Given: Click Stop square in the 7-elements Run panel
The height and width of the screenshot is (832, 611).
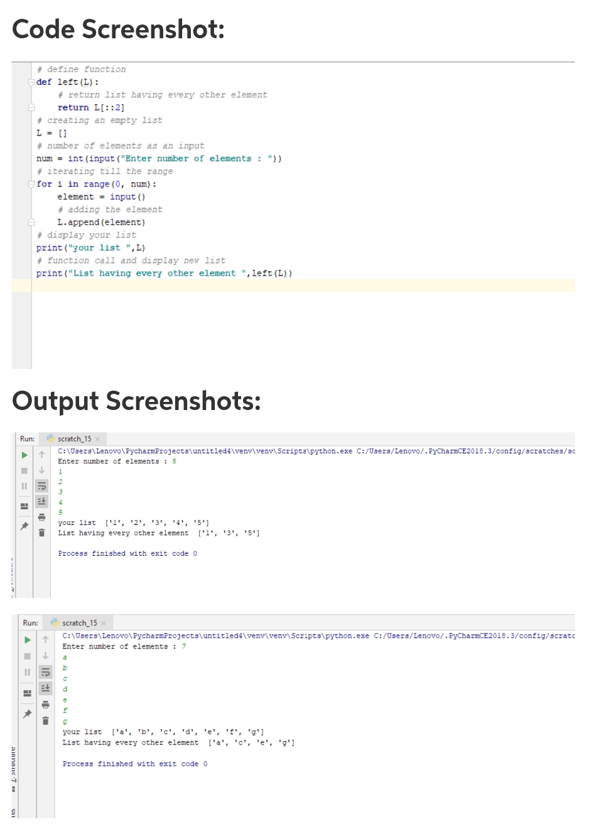Looking at the screenshot, I should click(x=28, y=656).
